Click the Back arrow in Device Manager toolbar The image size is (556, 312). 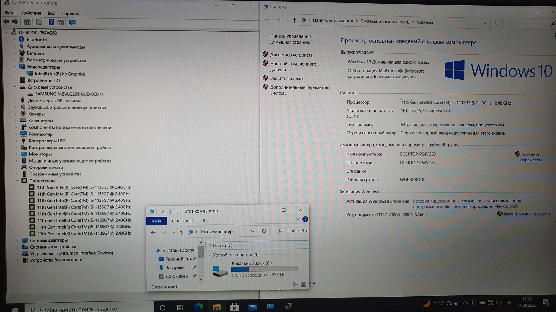pos(6,22)
